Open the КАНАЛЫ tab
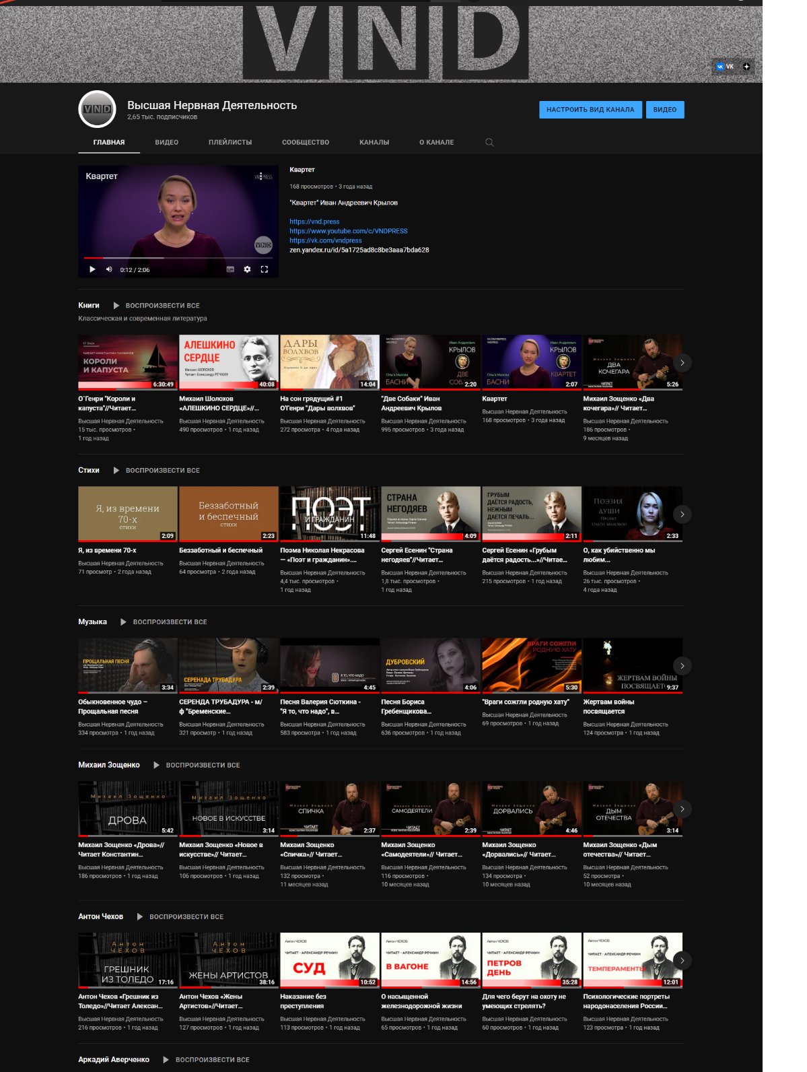Viewport: 807px width, 1072px height. pos(374,142)
